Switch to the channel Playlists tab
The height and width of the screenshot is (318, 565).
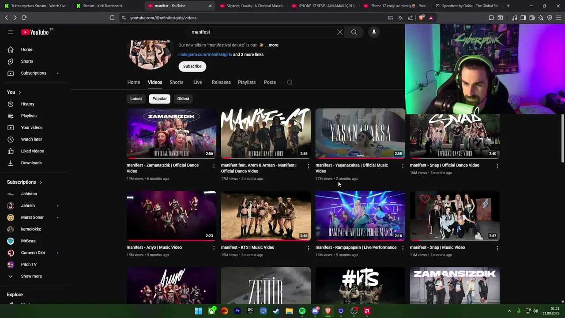click(247, 82)
